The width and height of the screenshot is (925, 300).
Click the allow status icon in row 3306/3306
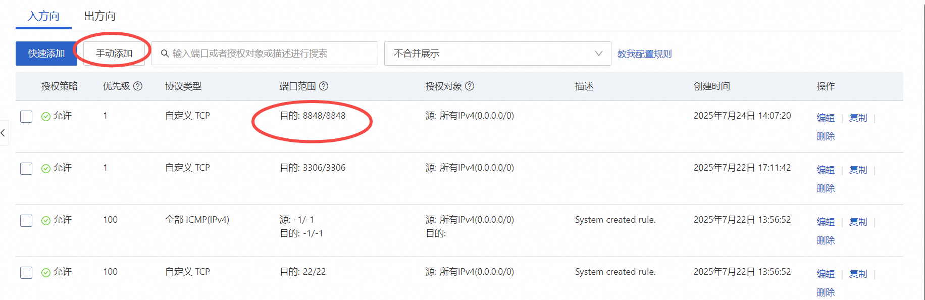46,169
